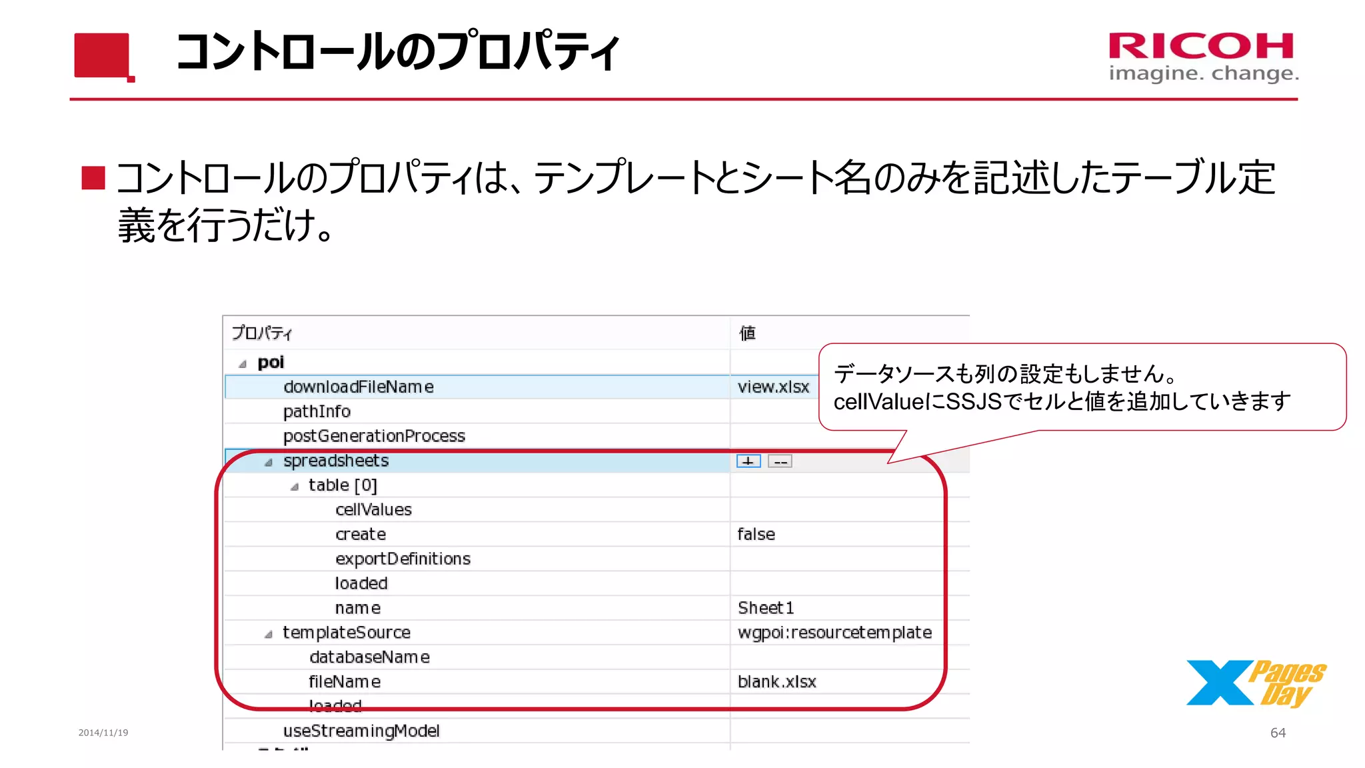Select the table [0] entry
1365x768 pixels.
(x=343, y=485)
